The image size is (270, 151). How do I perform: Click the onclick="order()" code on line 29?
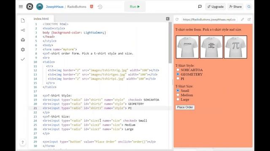tap(133, 142)
